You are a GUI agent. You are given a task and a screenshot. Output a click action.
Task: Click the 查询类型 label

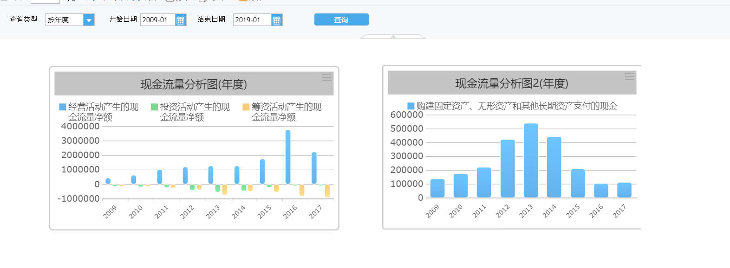click(x=24, y=19)
